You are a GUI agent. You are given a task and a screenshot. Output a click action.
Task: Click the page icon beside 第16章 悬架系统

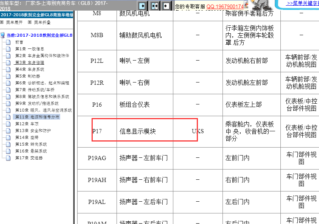(8, 151)
